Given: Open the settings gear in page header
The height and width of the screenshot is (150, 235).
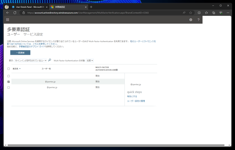Looking at the screenshot, I should point(191,19).
